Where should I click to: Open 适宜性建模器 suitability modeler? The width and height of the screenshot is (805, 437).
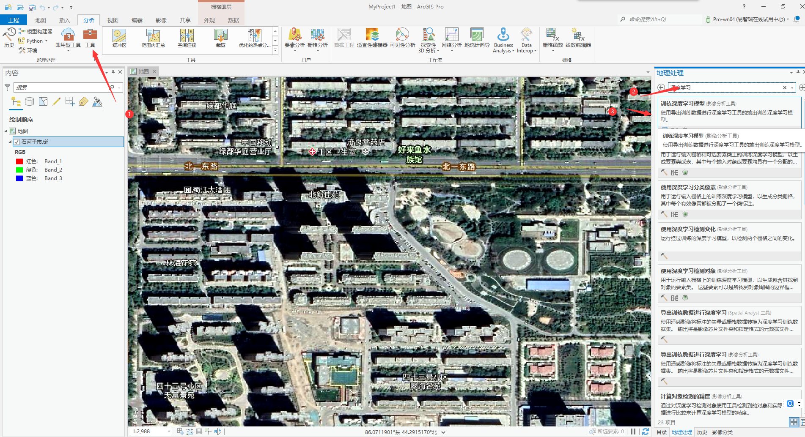point(372,38)
